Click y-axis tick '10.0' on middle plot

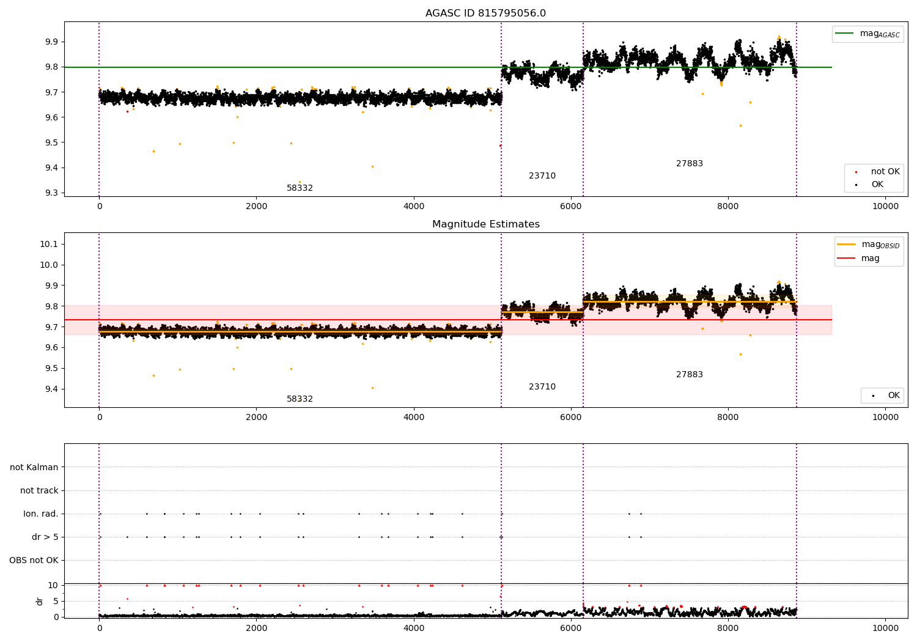pos(49,265)
